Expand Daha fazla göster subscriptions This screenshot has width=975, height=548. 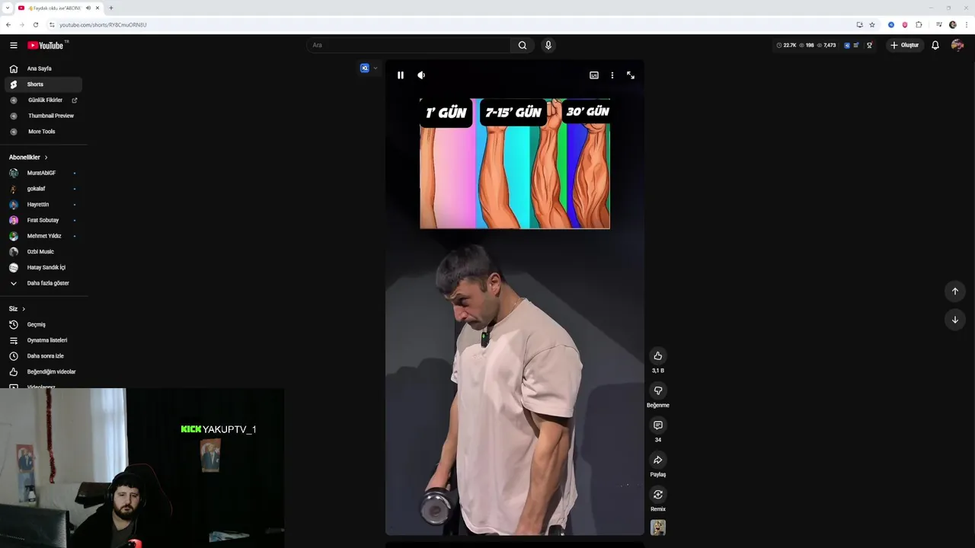pyautogui.click(x=43, y=283)
